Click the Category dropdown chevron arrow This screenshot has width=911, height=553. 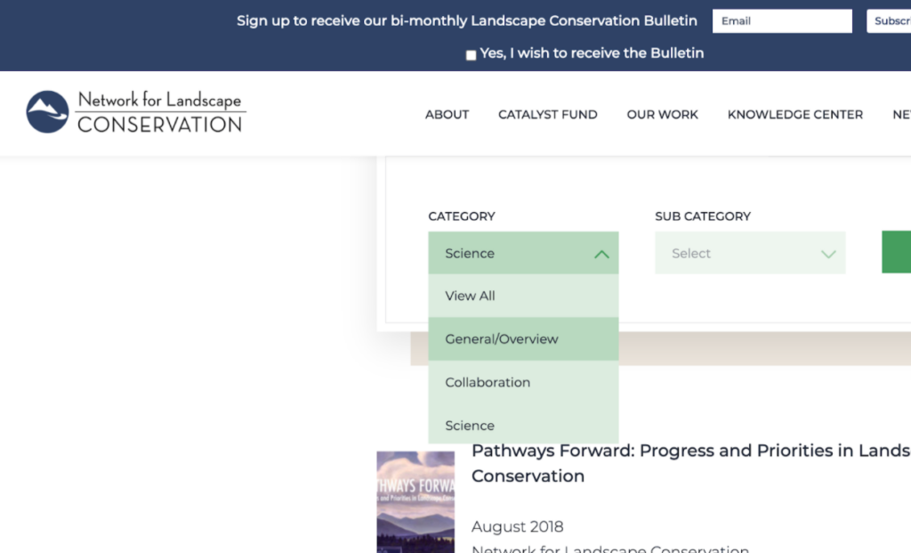click(x=601, y=254)
